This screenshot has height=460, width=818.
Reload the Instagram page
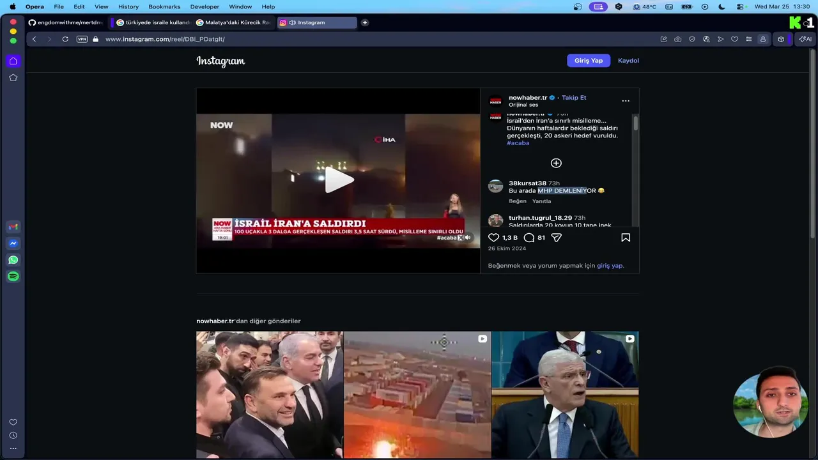click(x=65, y=39)
